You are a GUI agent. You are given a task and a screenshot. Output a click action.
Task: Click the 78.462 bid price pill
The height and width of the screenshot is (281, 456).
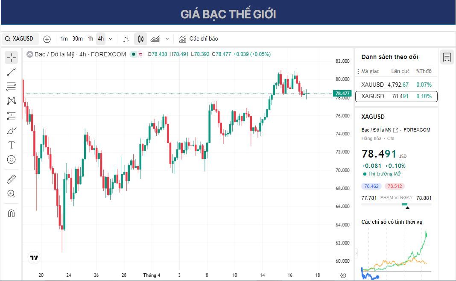tap(371, 186)
